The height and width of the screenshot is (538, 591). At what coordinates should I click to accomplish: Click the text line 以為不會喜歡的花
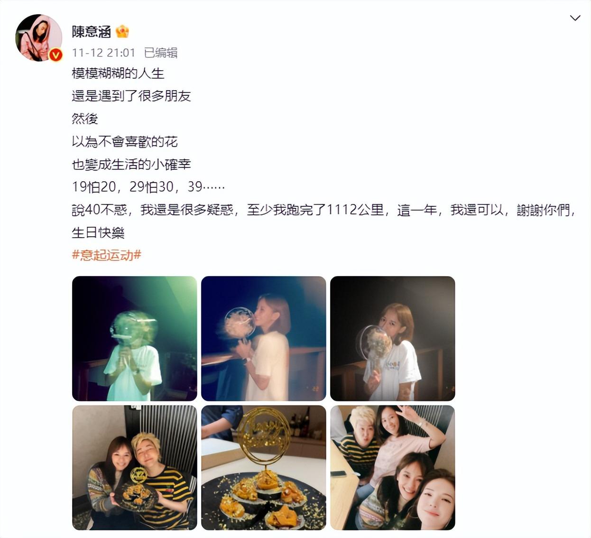125,141
